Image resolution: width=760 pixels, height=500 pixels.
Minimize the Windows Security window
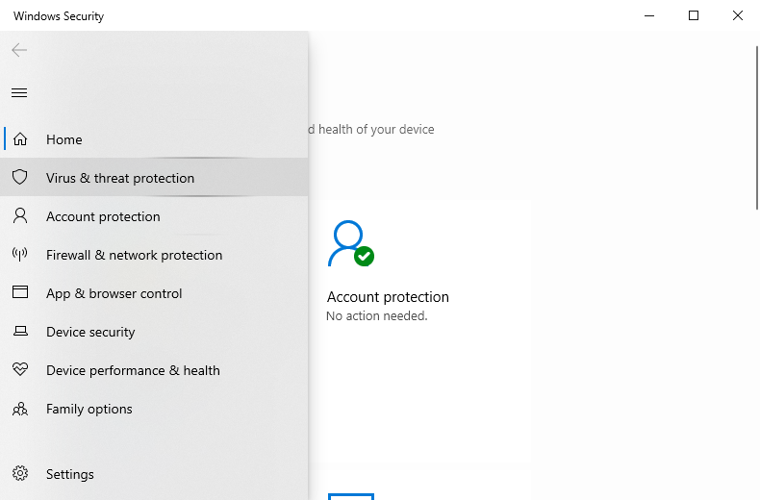[649, 15]
